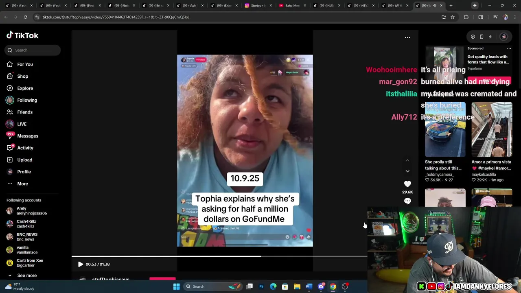Bookmark this page with the star icon
The height and width of the screenshot is (293, 521).
click(452, 17)
